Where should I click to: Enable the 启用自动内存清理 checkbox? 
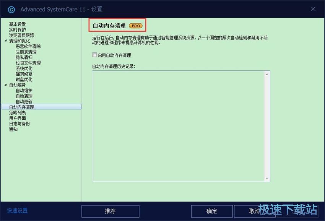(94, 55)
